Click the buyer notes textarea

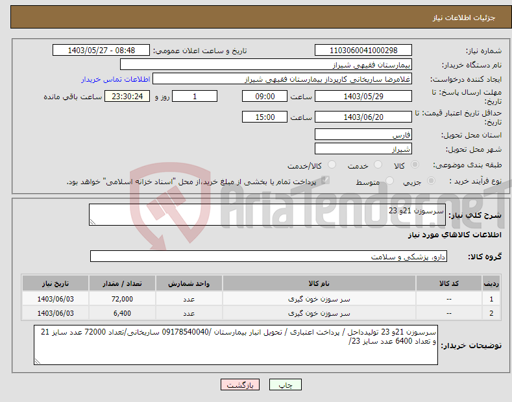pyautogui.click(x=236, y=345)
